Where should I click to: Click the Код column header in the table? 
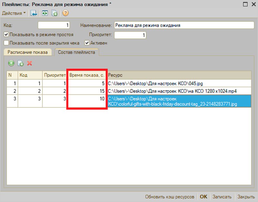coord(30,75)
